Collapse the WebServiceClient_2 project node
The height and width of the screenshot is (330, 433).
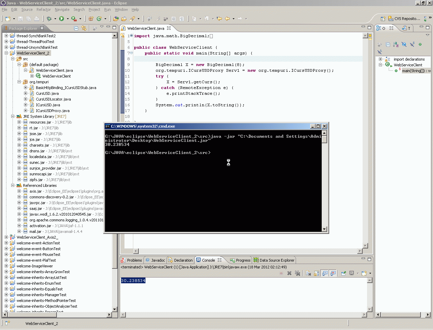pos(6,53)
